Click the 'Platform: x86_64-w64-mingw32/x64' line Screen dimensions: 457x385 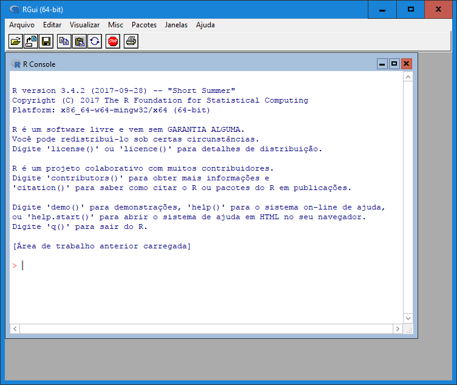(x=111, y=110)
